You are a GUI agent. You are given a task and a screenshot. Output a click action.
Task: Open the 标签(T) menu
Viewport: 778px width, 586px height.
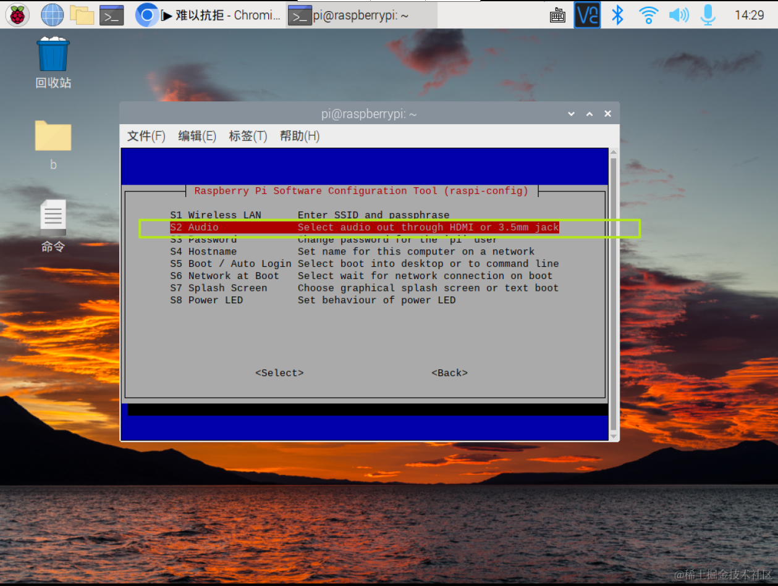click(x=248, y=136)
